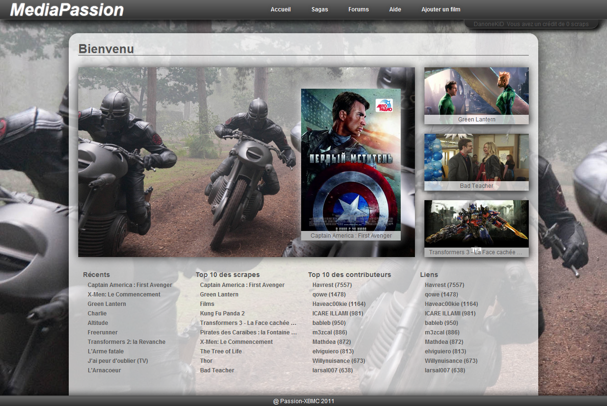607x406 pixels.
Task: View m3zcal (886) in Top 10 contributeurs
Action: 330,332
